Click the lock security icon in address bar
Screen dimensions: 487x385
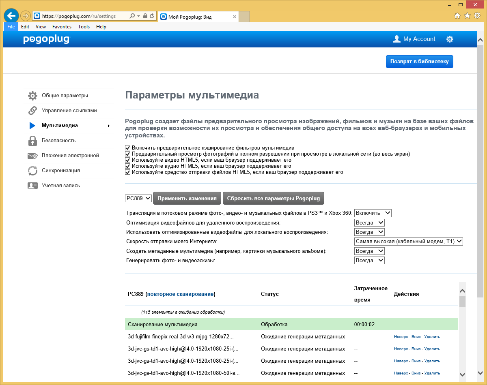[x=145, y=16]
